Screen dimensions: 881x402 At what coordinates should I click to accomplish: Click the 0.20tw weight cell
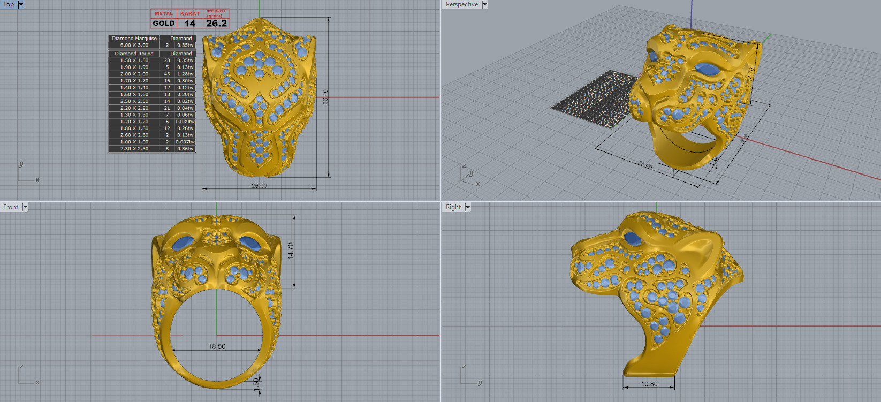click(x=185, y=94)
